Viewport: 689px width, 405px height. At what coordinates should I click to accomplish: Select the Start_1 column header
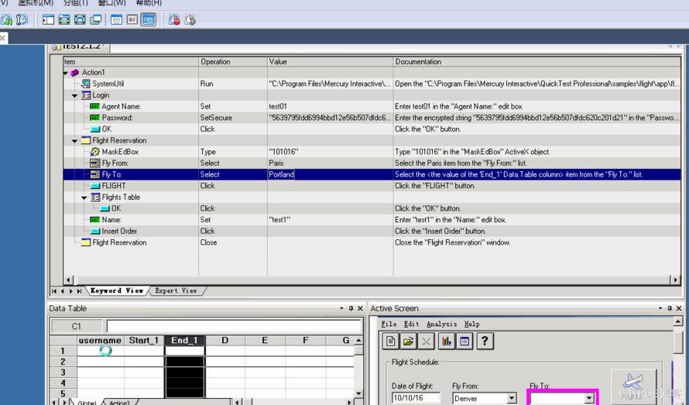point(144,341)
